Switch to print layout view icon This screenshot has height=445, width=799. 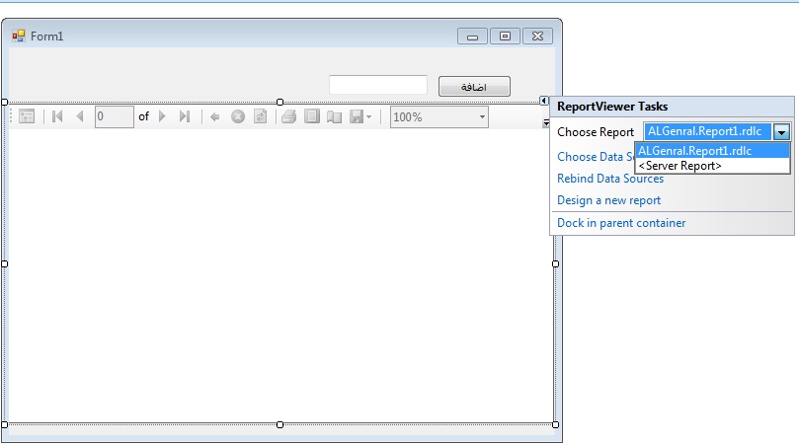pyautogui.click(x=312, y=116)
